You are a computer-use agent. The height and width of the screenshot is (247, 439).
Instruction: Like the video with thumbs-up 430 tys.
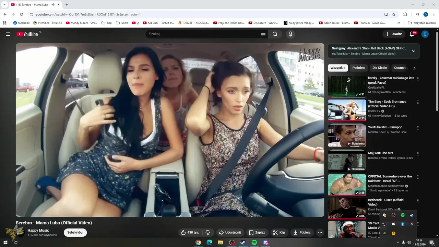point(190,232)
